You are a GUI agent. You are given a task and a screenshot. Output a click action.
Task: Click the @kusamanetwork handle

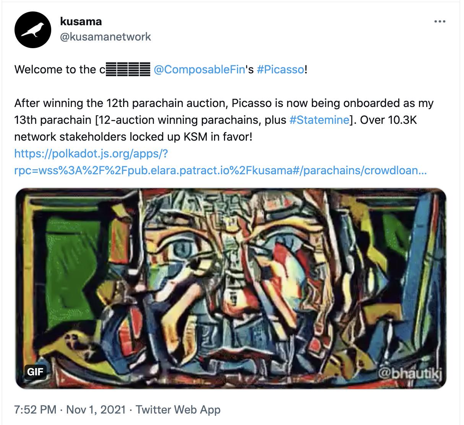(x=105, y=37)
